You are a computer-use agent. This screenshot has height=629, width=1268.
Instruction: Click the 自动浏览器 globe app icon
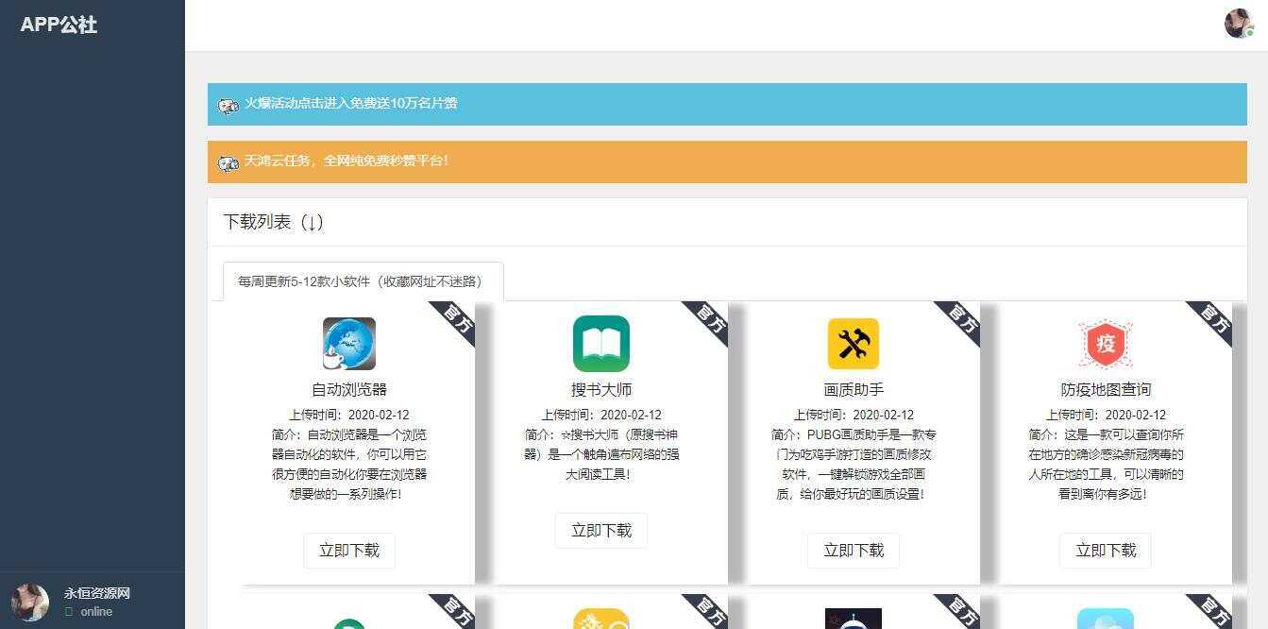pyautogui.click(x=349, y=344)
